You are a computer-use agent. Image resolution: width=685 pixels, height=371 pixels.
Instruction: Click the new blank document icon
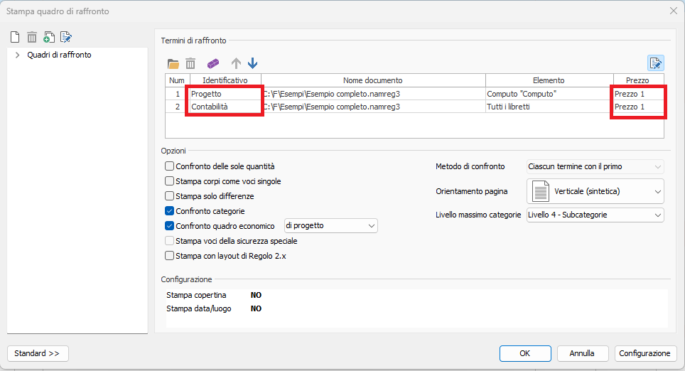coord(15,37)
